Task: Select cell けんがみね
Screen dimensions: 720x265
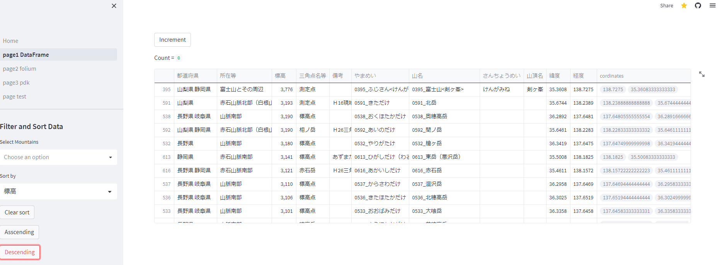Action: point(502,89)
